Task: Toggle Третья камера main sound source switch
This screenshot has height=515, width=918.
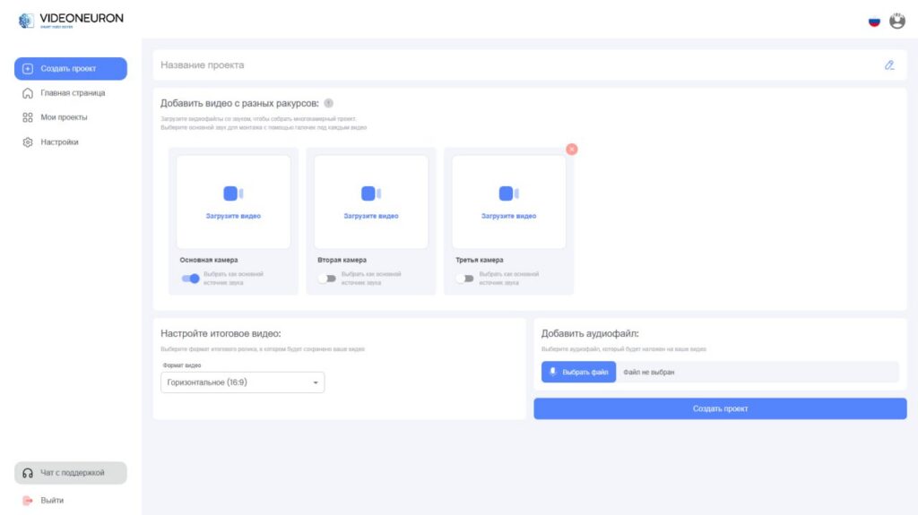Action: point(463,279)
